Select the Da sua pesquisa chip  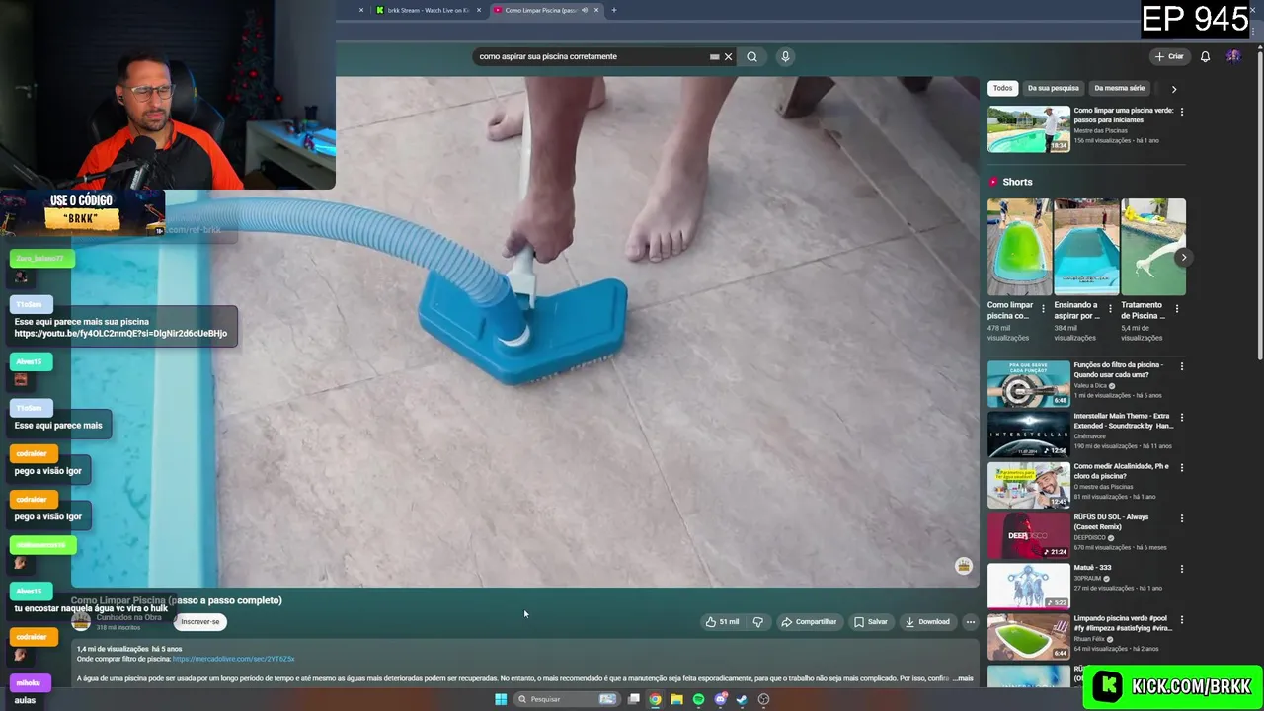[x=1053, y=88]
